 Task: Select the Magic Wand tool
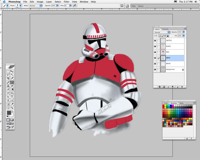coord(12,75)
